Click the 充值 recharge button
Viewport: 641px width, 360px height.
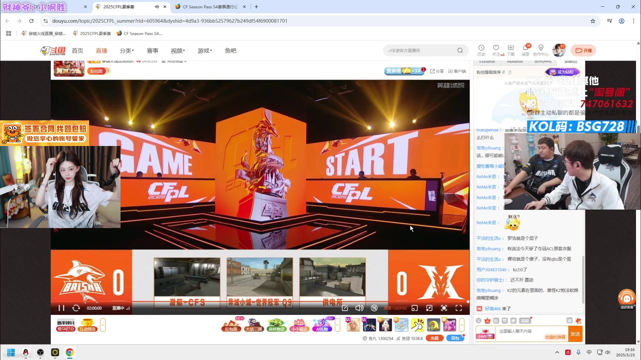434,338
